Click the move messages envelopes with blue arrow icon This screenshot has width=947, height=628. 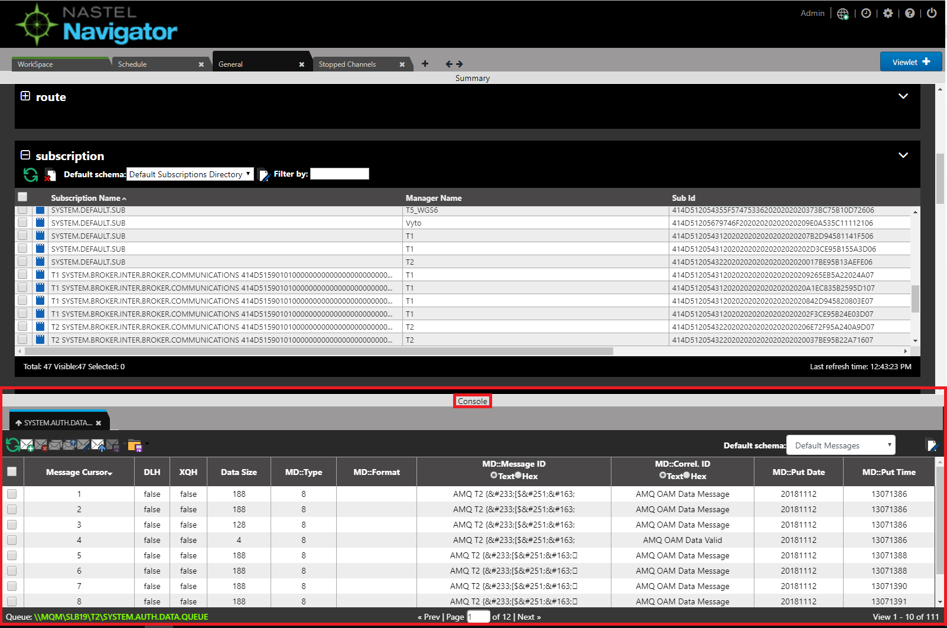pos(70,445)
